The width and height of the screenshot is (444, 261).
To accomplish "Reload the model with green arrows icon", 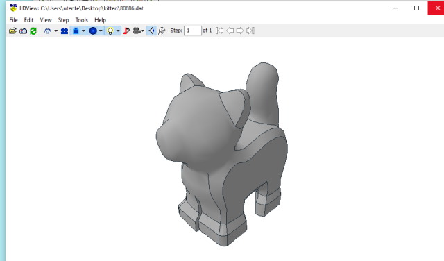I will coord(33,31).
